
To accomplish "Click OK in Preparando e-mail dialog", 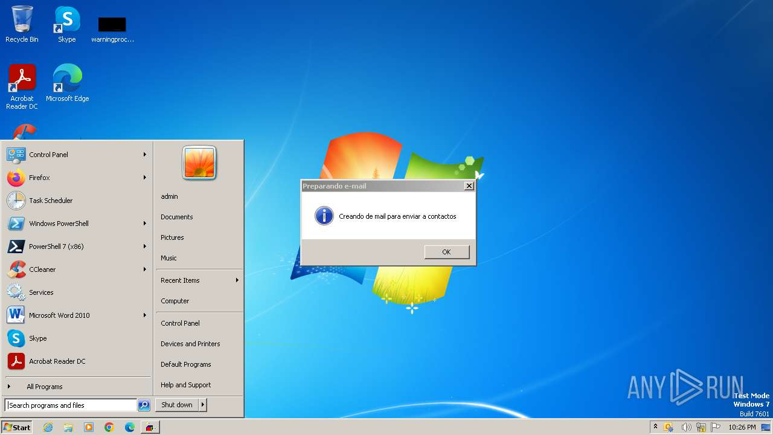I will tap(446, 252).
